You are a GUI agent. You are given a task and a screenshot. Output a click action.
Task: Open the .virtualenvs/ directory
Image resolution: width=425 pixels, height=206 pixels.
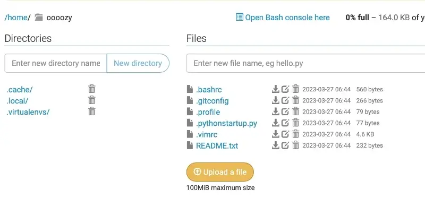28,112
